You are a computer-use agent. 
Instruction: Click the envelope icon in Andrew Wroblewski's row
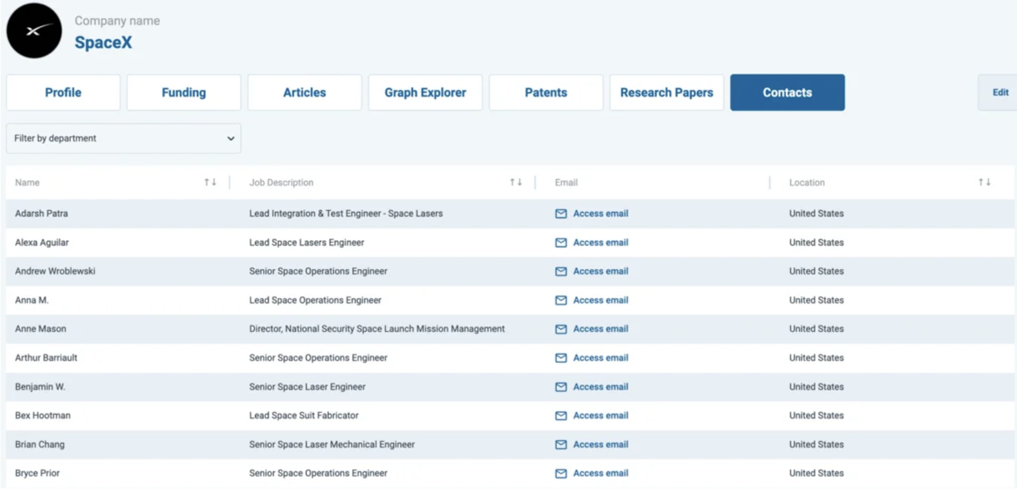pyautogui.click(x=561, y=271)
